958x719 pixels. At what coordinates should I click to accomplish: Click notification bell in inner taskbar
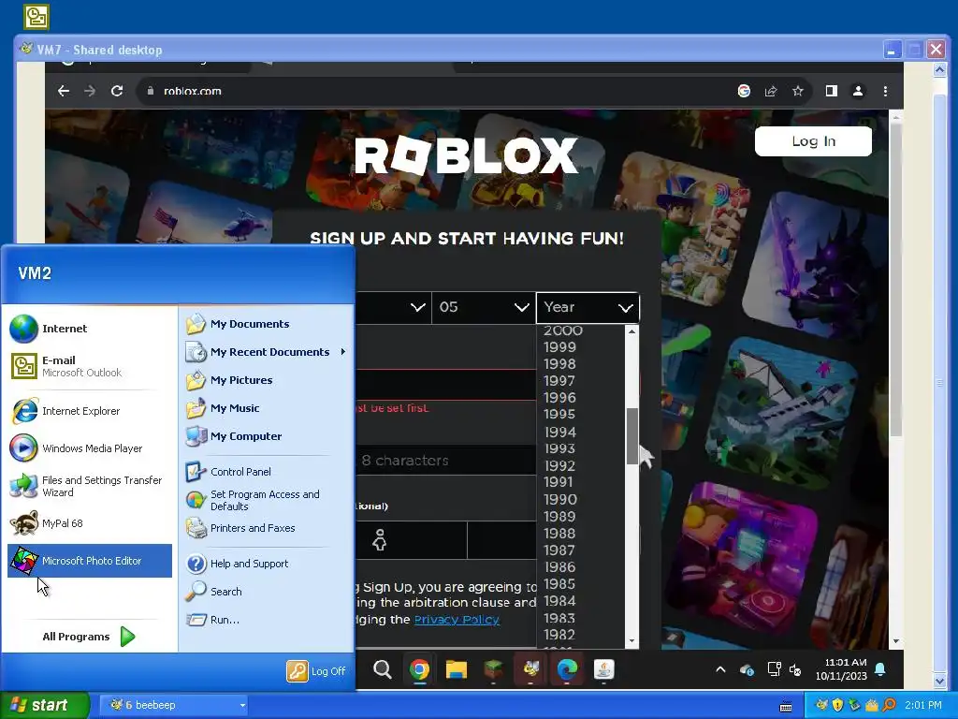click(880, 669)
